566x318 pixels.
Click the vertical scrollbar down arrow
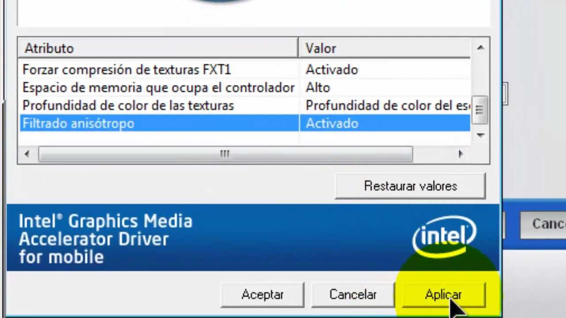pyautogui.click(x=480, y=136)
